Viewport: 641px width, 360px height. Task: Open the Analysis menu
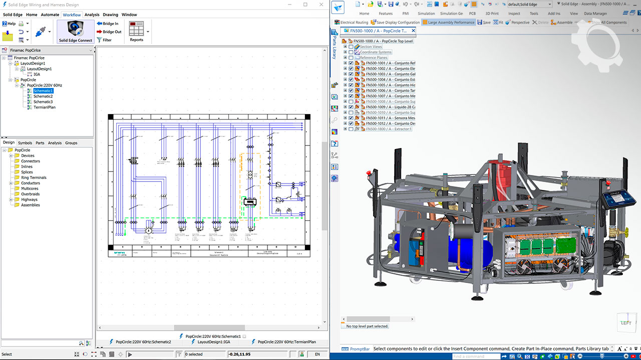click(92, 15)
